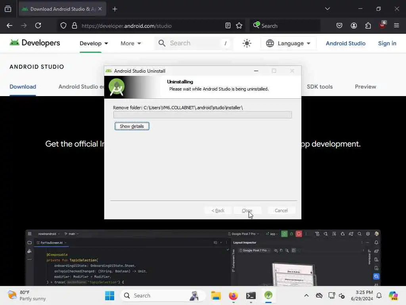Click the Android Studio header link
Image resolution: width=406 pixels, height=305 pixels.
345,43
